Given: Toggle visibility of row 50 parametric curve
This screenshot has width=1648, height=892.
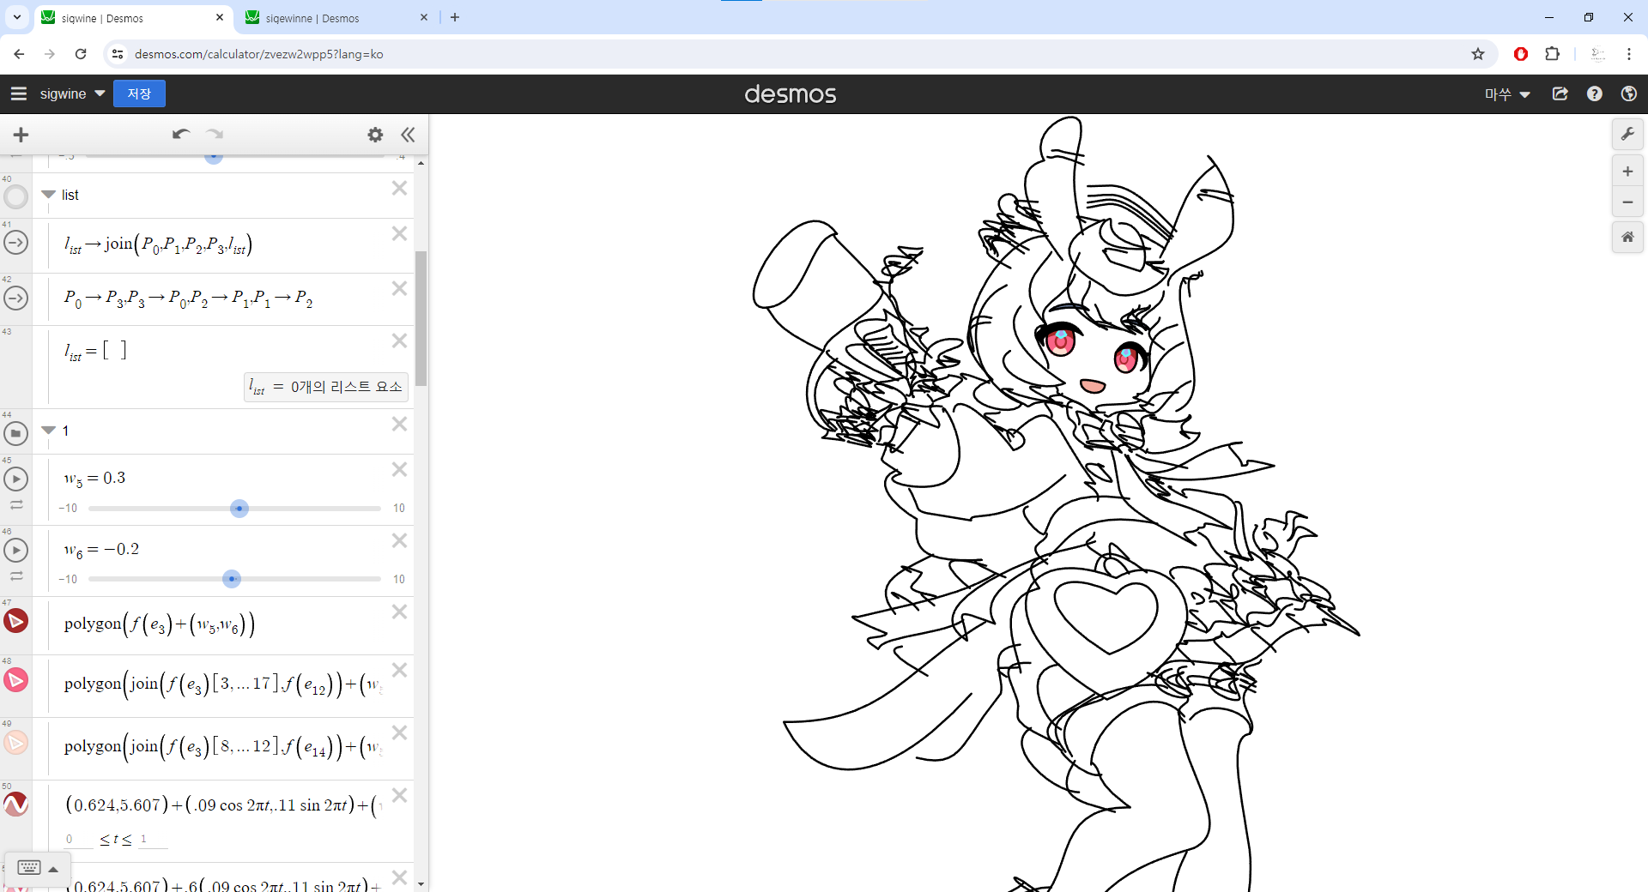Looking at the screenshot, I should pyautogui.click(x=15, y=804).
